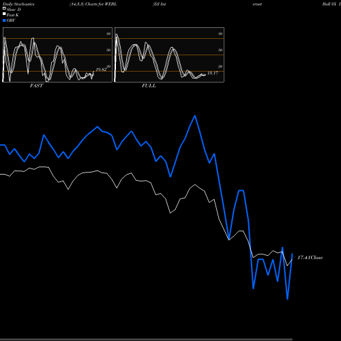Click the 20 axis label in FULL chart
The image size is (341, 341).
220,66
